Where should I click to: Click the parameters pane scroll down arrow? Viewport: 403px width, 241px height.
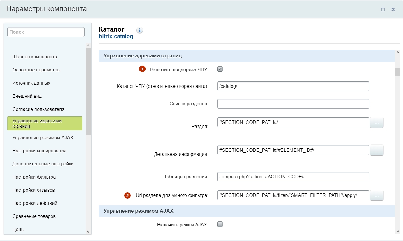click(398, 231)
